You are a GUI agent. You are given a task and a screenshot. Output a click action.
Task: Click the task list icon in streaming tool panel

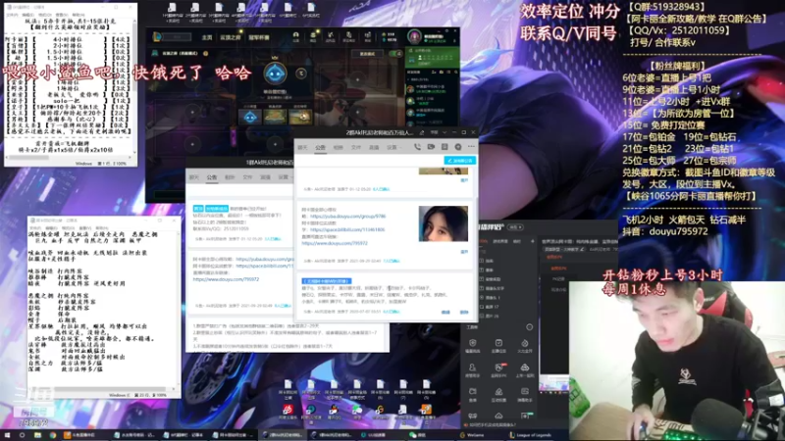[x=498, y=345]
